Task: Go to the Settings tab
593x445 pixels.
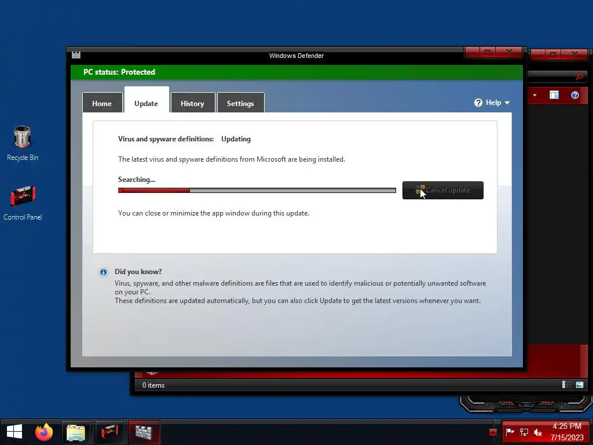Action: (240, 103)
